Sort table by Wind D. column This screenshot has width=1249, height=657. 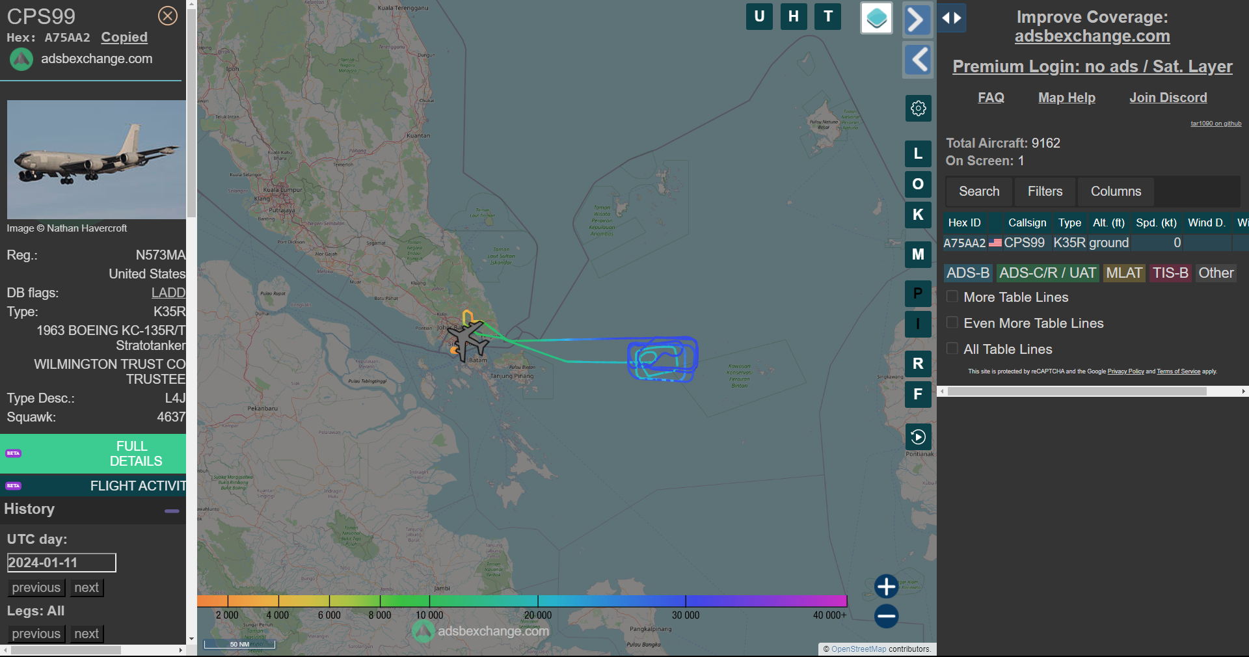click(x=1207, y=222)
